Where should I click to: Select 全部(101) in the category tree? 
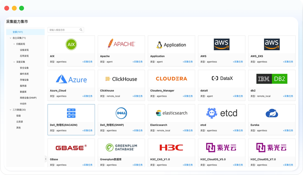coord(18,32)
